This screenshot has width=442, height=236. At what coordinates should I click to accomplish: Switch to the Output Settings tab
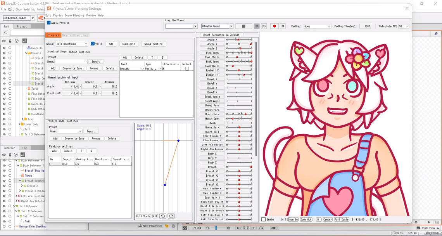(x=79, y=52)
